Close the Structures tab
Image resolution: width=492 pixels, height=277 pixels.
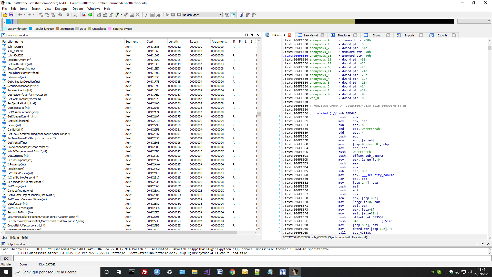pos(355,35)
